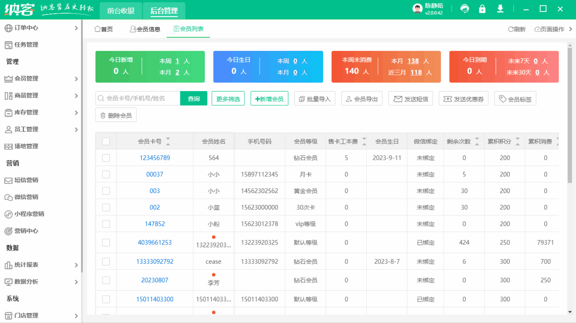Switch to the 会员信息 tab
576x323 pixels.
(x=145, y=29)
